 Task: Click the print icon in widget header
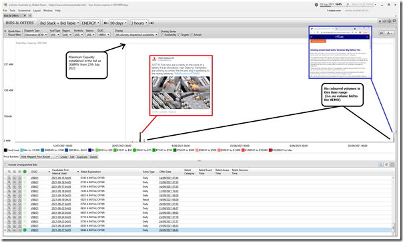390,21
